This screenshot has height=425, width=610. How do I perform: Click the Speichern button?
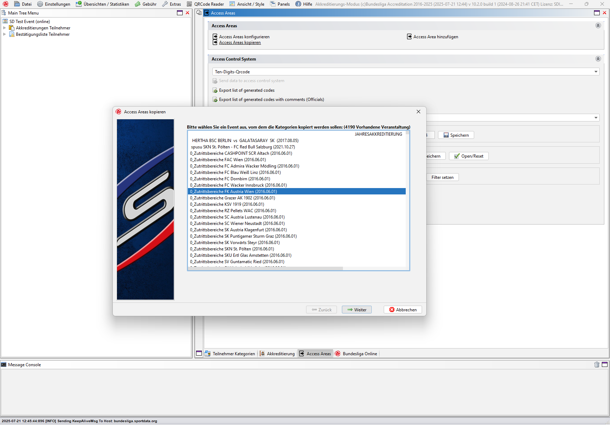456,135
